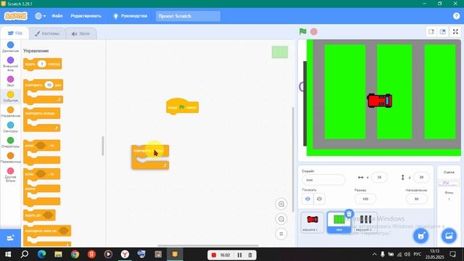Delete the selected sprite via trash icon
The width and height of the screenshot is (464, 261).
[349, 214]
